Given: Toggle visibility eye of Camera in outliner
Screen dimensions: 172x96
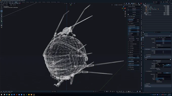Looking at the screenshot, I should click(x=166, y=7).
